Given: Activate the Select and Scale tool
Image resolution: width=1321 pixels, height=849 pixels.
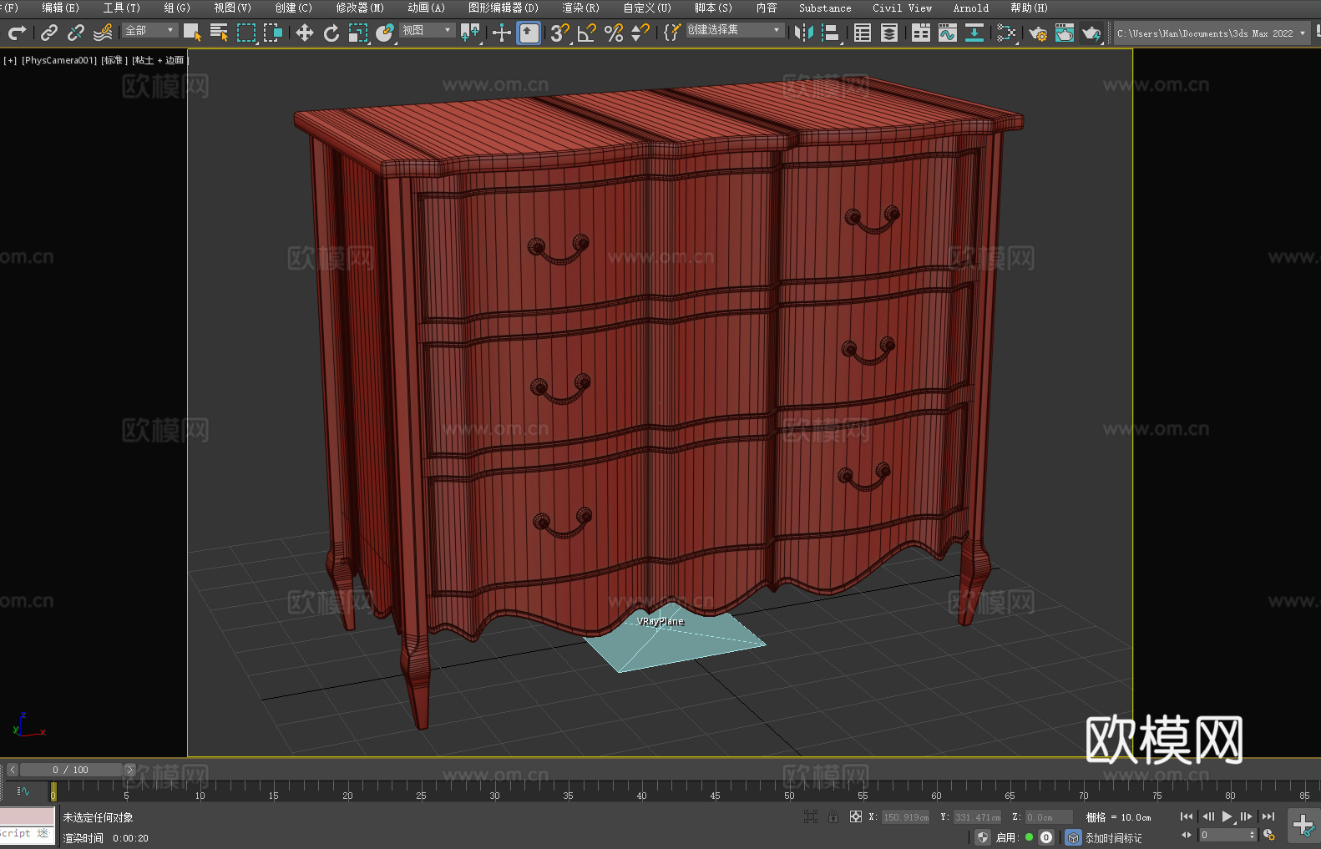Looking at the screenshot, I should point(358,33).
